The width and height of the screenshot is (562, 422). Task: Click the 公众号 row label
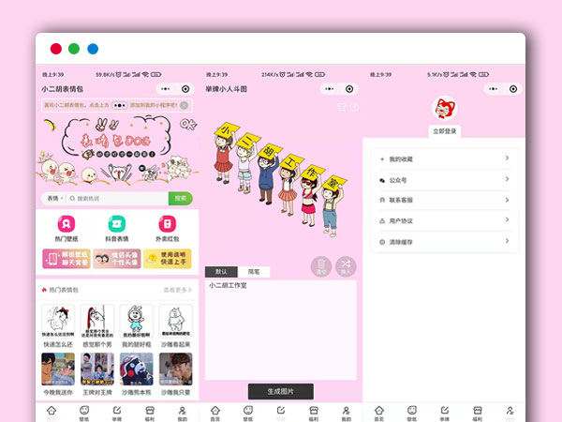398,180
